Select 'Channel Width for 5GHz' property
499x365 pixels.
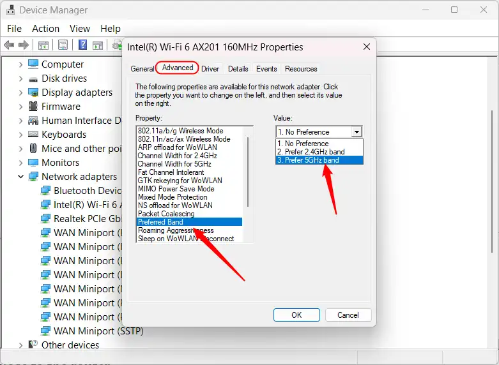[190, 164]
